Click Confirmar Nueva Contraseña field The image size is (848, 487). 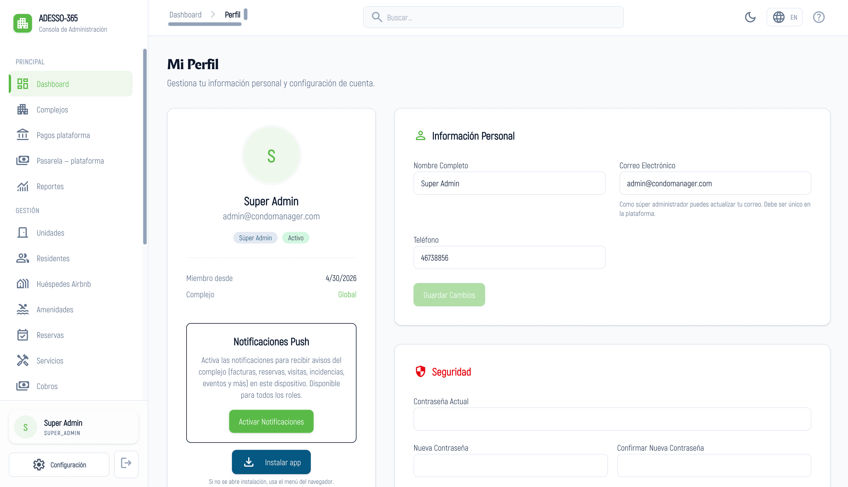714,465
